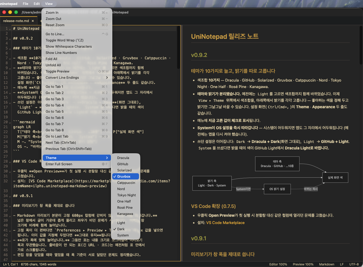This screenshot has width=363, height=267.
Task: Select the One Half theme
Action: (125, 201)
